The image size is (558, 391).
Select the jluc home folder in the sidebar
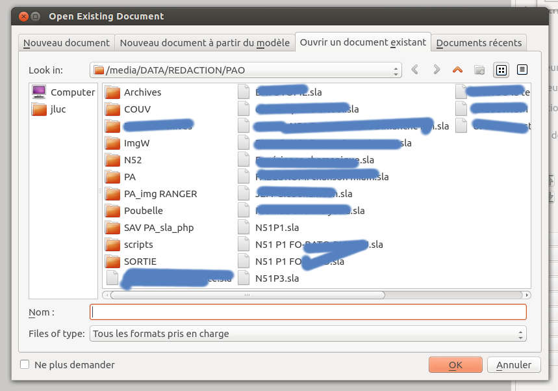[58, 109]
